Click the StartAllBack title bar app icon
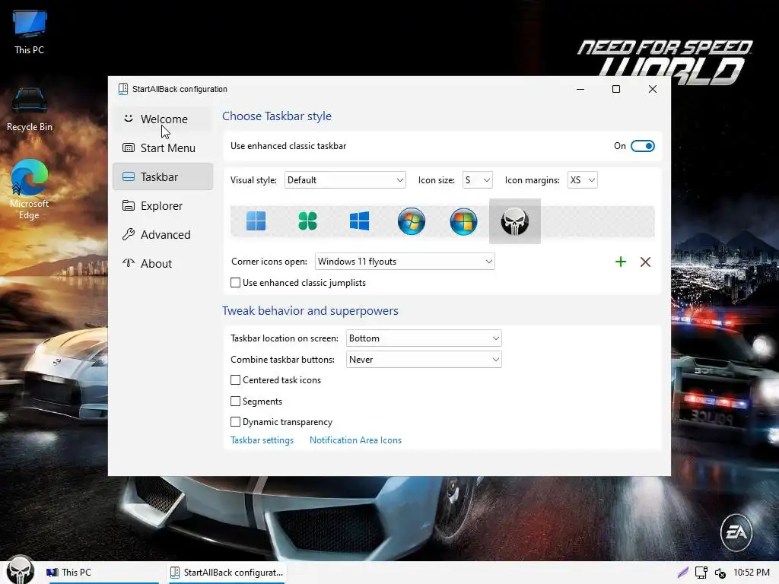 tap(122, 89)
